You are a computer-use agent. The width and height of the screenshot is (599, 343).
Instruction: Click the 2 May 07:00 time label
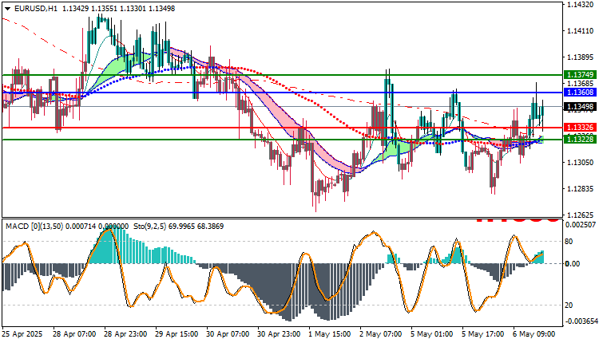[381, 334]
